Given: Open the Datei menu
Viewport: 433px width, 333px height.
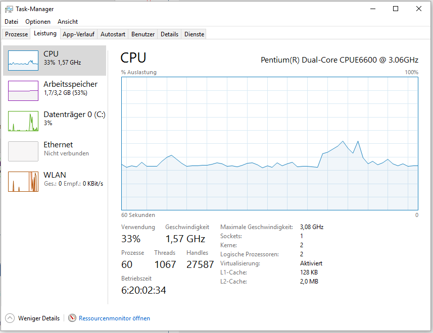Looking at the screenshot, I should (x=11, y=22).
